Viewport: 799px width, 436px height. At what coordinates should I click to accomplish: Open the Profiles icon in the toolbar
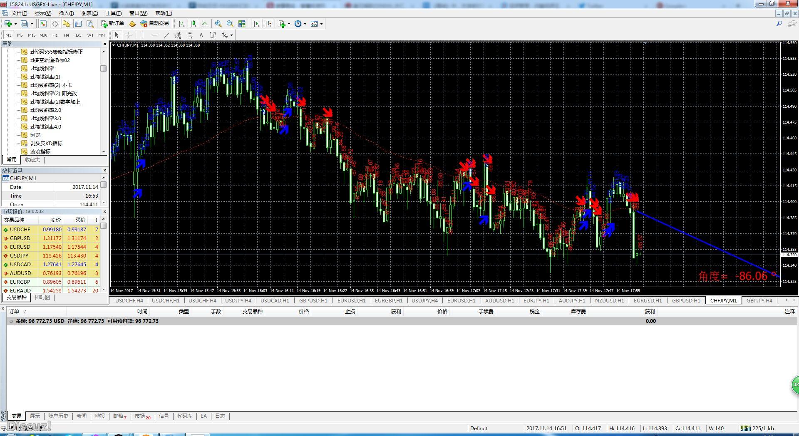pos(25,24)
